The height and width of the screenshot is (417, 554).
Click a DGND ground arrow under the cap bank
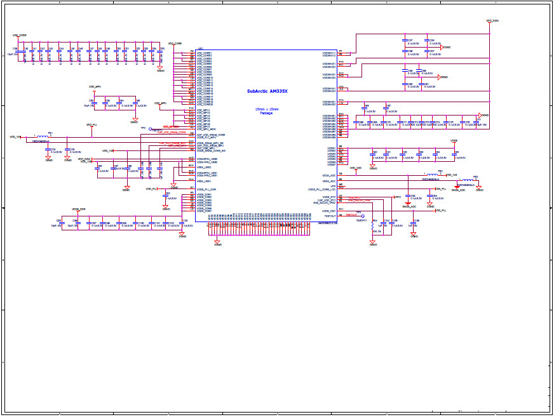pos(159,67)
